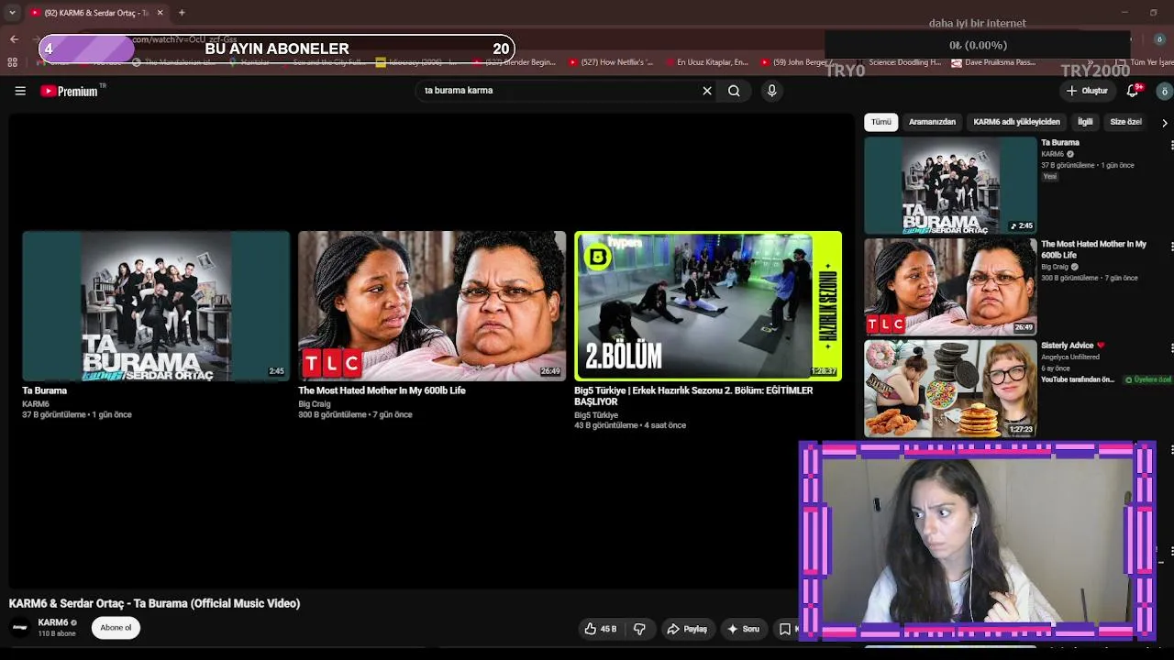Image resolution: width=1174 pixels, height=660 pixels.
Task: Open the Most Hated Mother sidebar thumbnail
Action: (950, 287)
